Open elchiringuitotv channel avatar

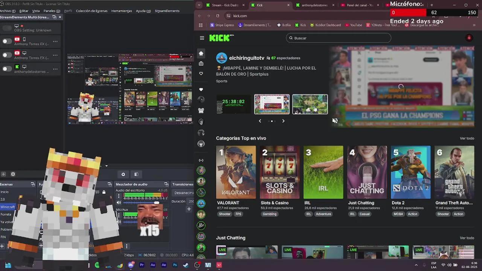point(221,58)
